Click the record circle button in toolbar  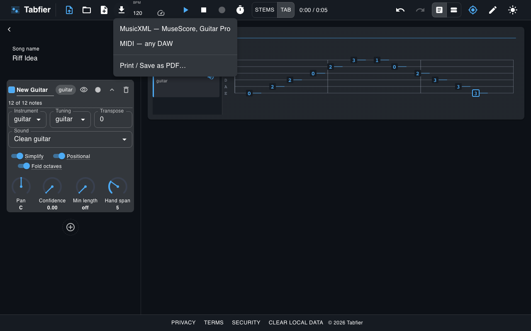222,10
